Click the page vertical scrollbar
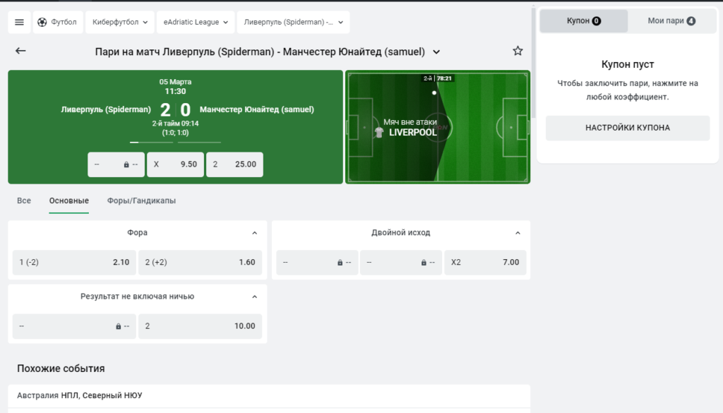 (534, 62)
